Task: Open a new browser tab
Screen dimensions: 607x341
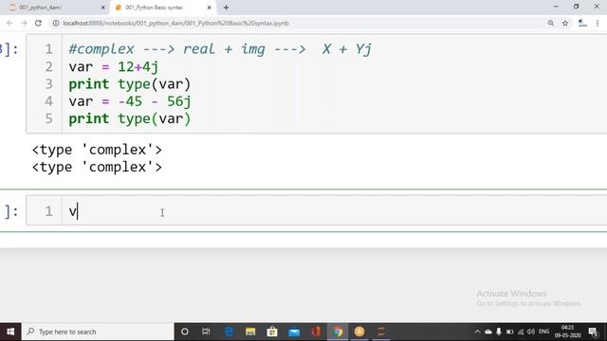Action: coord(226,8)
